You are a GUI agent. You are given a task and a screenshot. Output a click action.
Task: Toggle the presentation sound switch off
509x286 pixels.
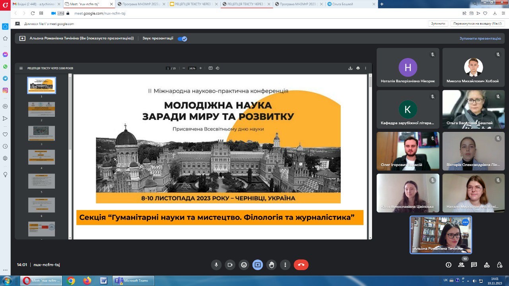pos(182,38)
